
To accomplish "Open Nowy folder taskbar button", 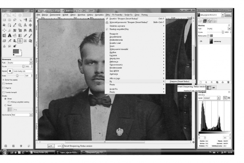I will click(x=41, y=152).
